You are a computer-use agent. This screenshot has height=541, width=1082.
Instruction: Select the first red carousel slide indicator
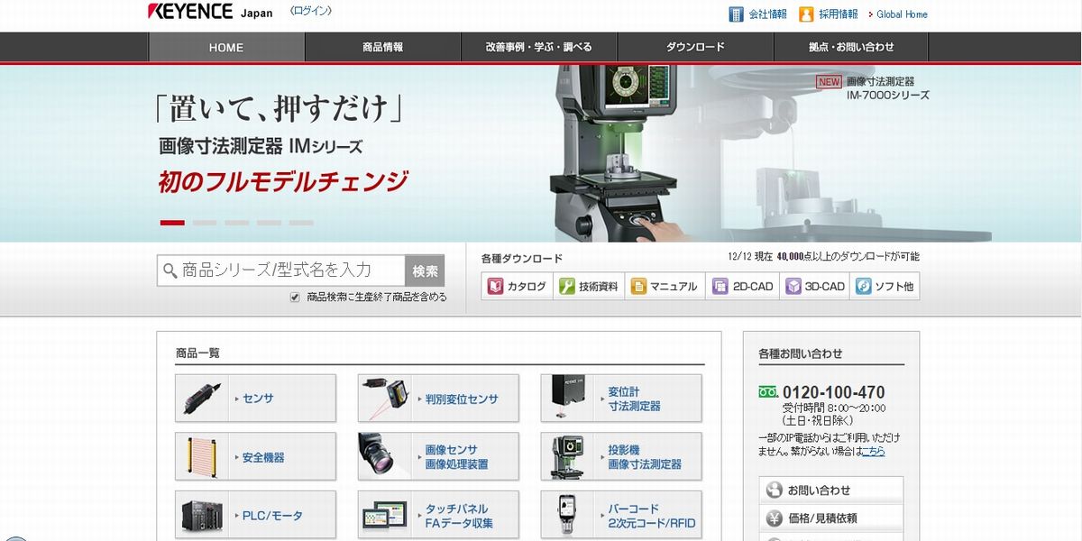click(172, 223)
